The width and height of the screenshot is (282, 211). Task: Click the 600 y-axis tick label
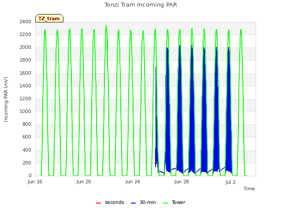[27, 137]
